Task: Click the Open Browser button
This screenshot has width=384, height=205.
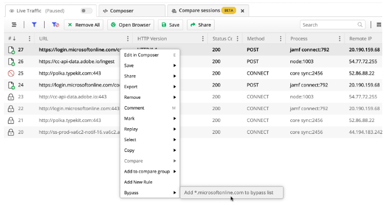Action: (x=130, y=25)
